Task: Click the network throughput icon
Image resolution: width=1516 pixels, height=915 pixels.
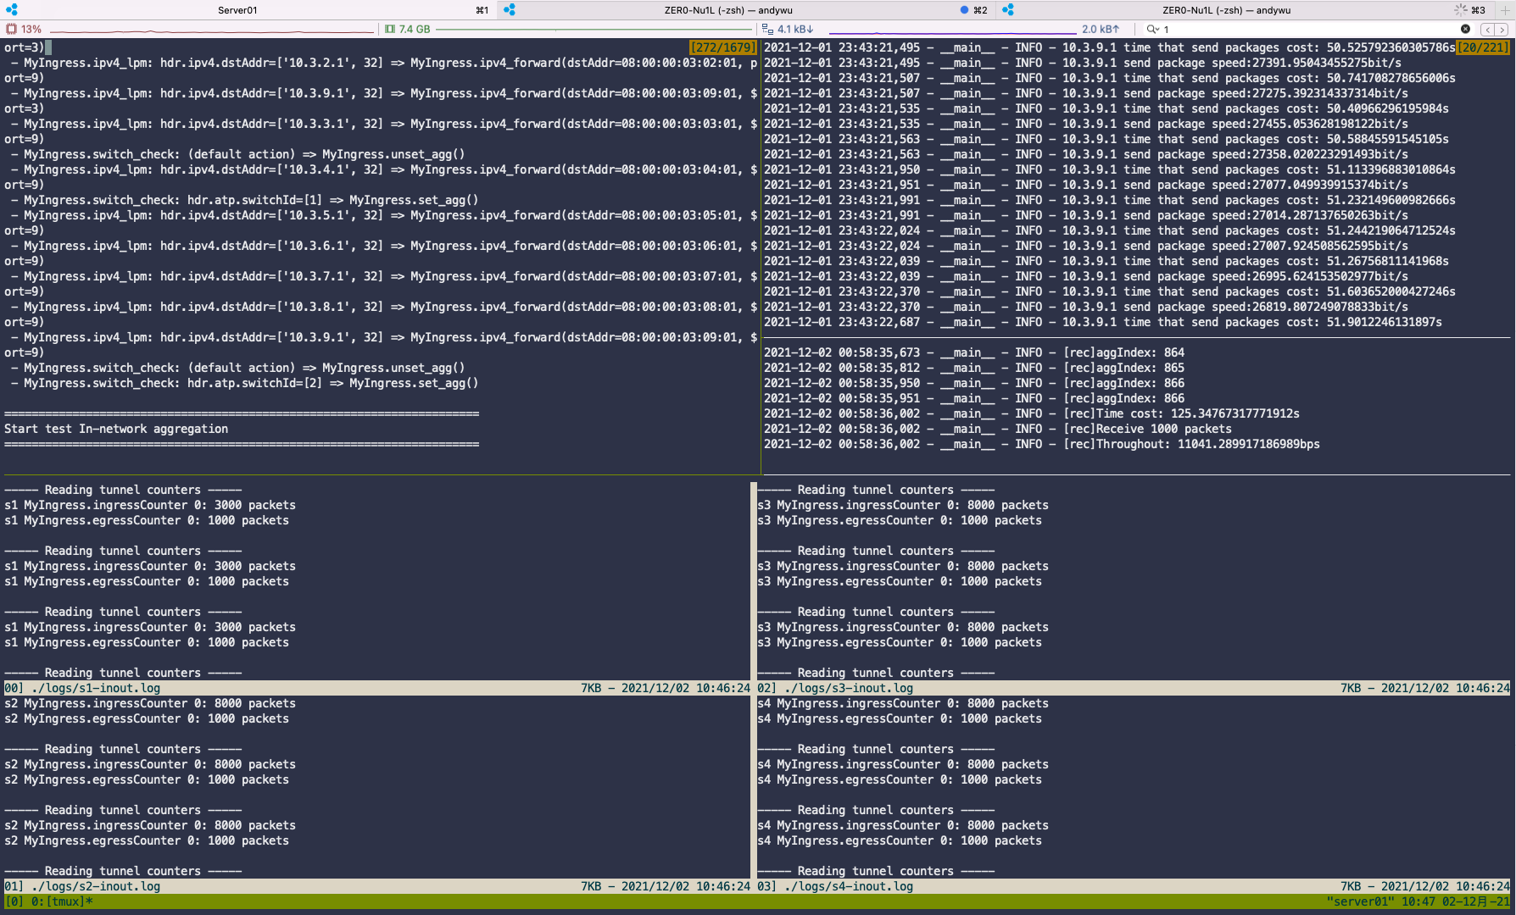Action: [x=767, y=29]
